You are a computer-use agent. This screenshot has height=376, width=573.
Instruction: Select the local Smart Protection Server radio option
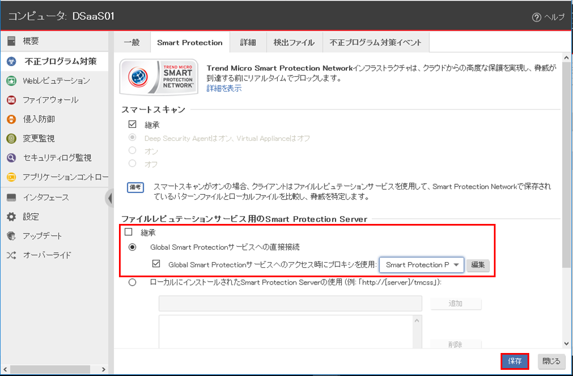[132, 282]
